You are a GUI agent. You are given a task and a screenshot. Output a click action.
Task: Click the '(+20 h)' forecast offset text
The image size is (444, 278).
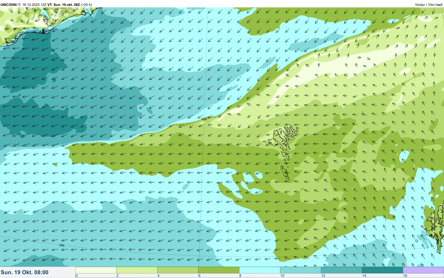point(86,5)
